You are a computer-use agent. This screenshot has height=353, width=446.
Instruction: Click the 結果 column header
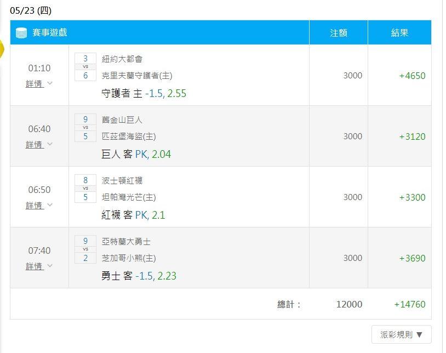coord(399,33)
